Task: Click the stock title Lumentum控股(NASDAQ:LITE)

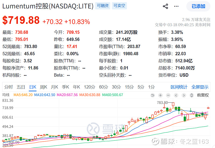Action: click(48, 6)
